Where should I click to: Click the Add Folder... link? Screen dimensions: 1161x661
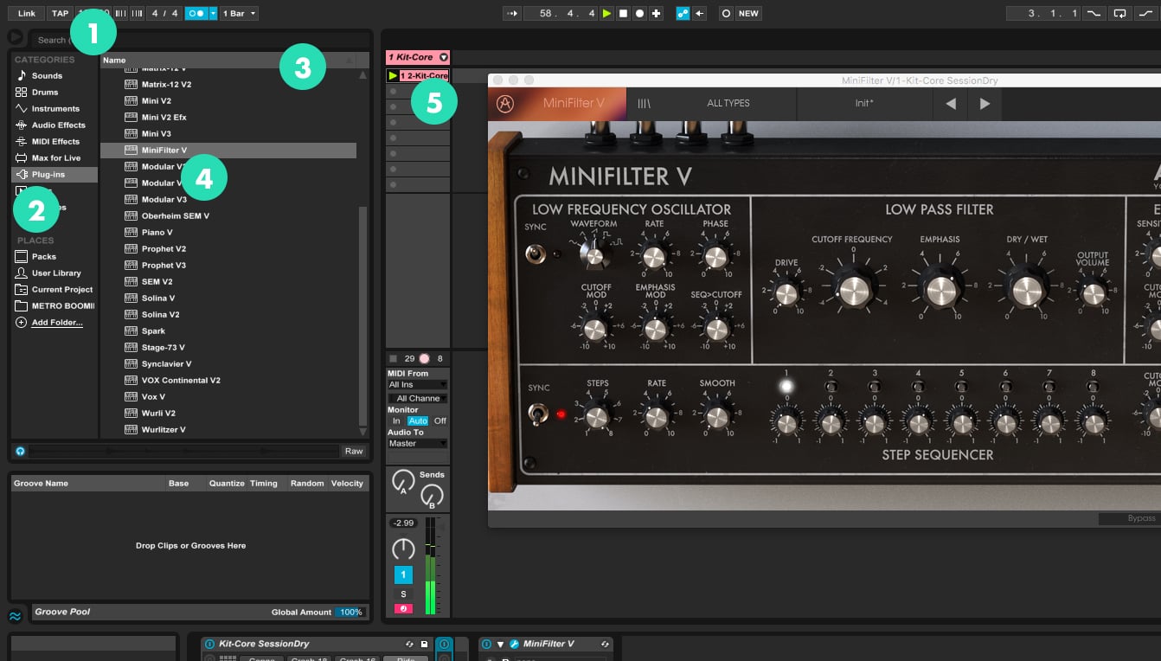[57, 322]
